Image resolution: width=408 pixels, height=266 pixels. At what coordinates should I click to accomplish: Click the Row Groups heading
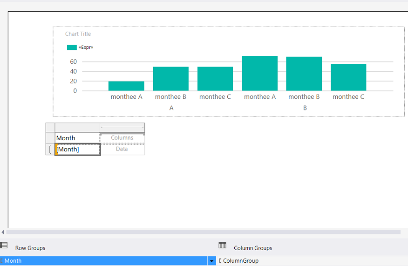tap(30, 248)
